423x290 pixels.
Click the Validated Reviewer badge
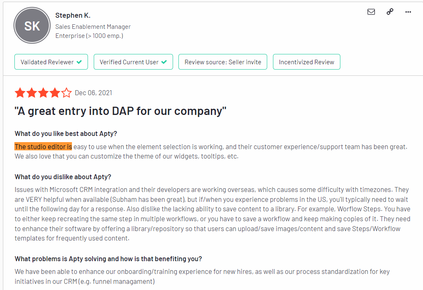pyautogui.click(x=51, y=62)
